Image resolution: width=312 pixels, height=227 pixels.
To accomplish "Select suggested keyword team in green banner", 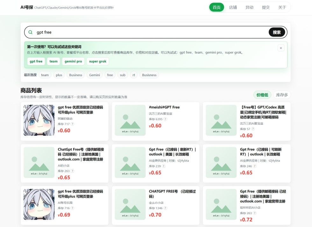I will 53,61.
